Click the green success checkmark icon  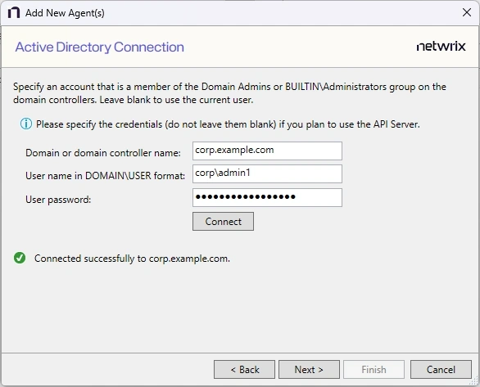pos(20,258)
